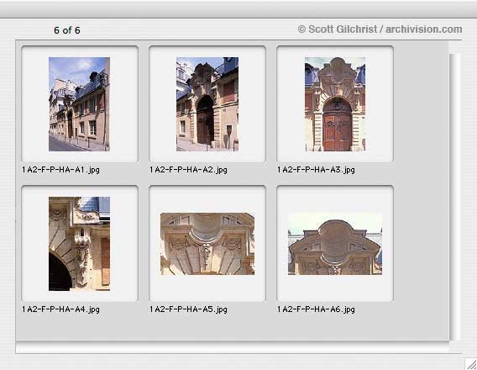The image size is (477, 370).
Task: Click the Scott Gilchrist archivision.com credit
Action: (x=380, y=29)
